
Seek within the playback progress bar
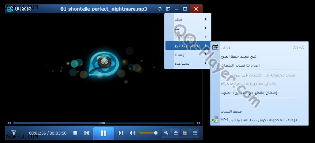(103, 123)
